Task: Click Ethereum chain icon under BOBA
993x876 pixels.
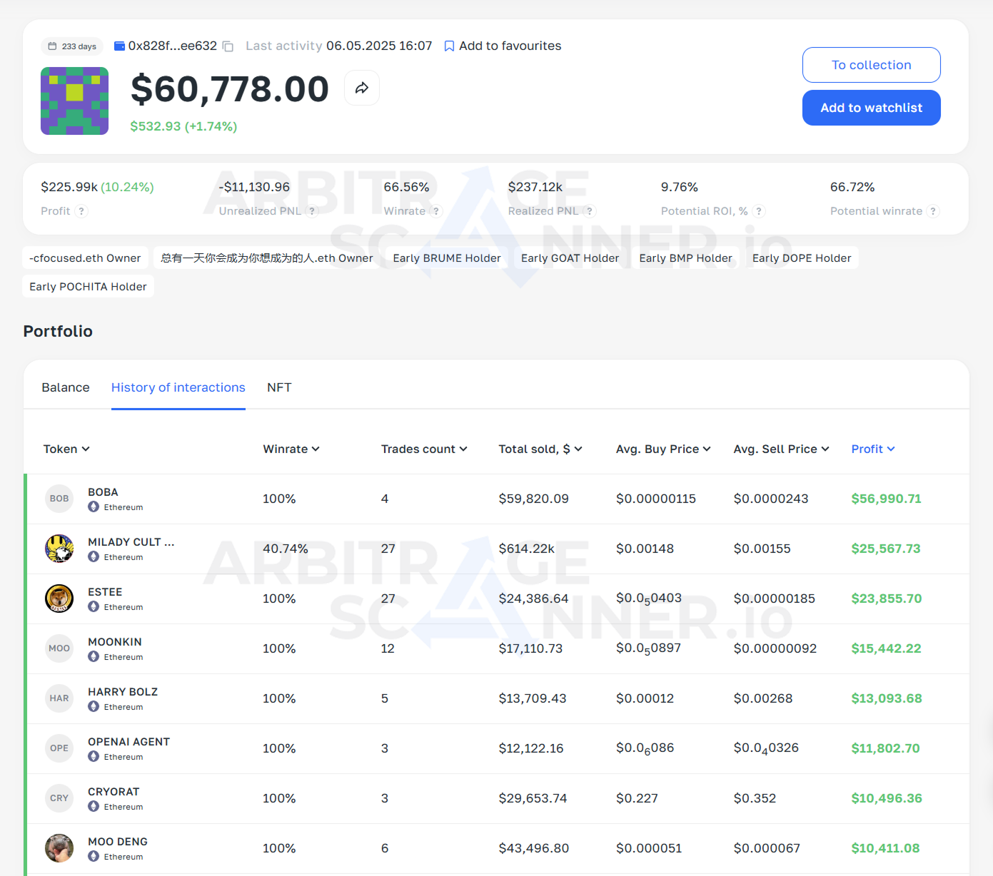Action: [94, 507]
